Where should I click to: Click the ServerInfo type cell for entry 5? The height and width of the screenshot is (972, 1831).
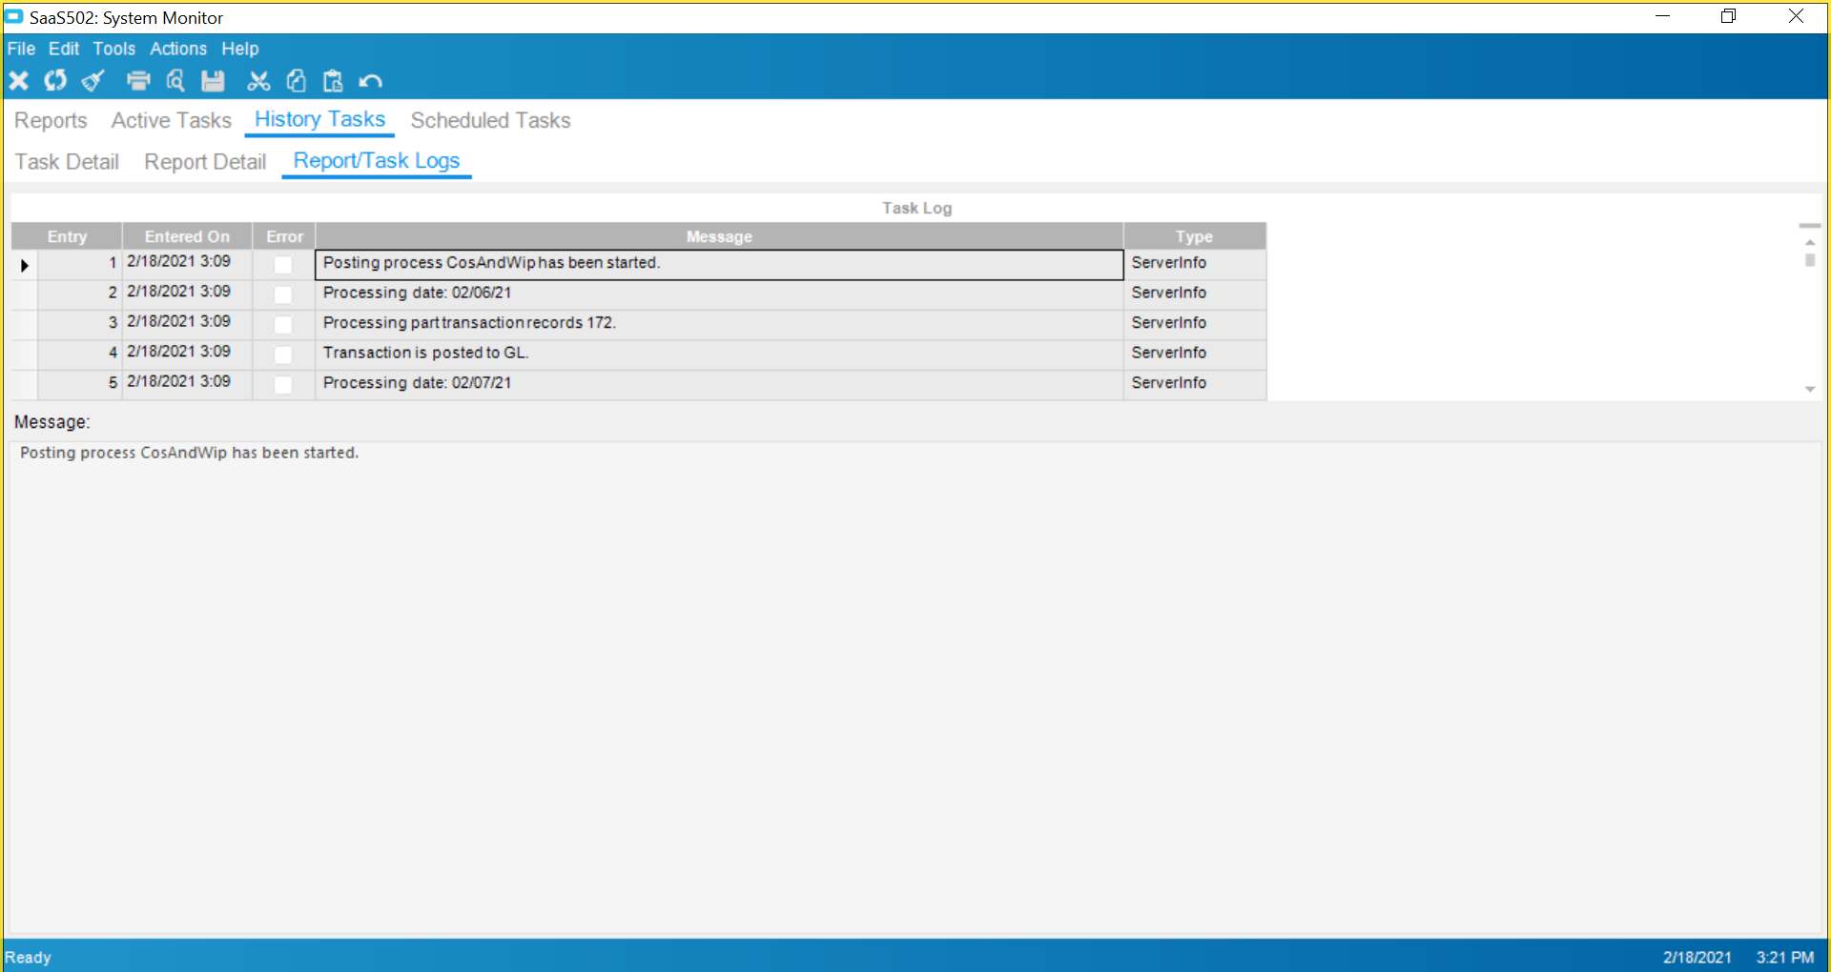1195,385
